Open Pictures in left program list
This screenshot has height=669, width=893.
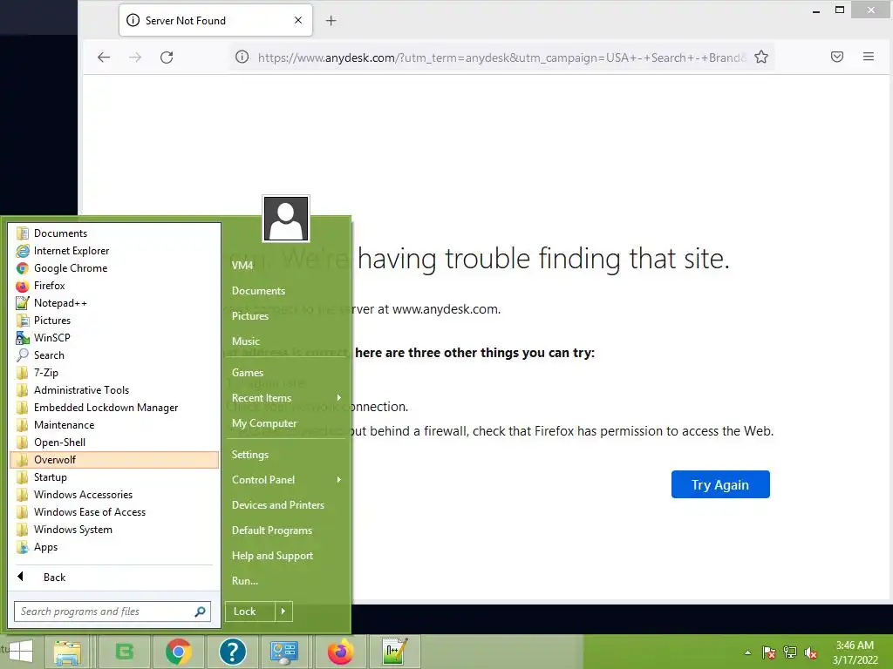click(x=114, y=321)
